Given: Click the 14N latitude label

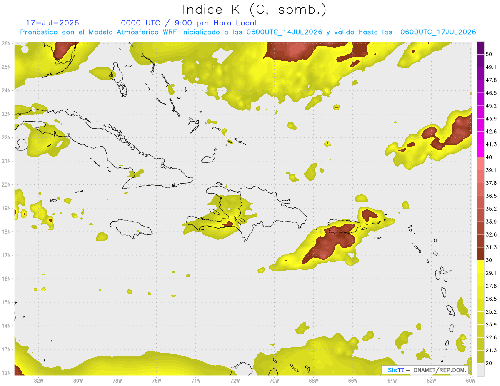Looking at the screenshot, I should [6, 326].
